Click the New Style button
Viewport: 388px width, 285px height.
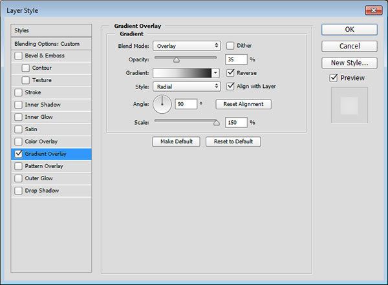coord(349,63)
